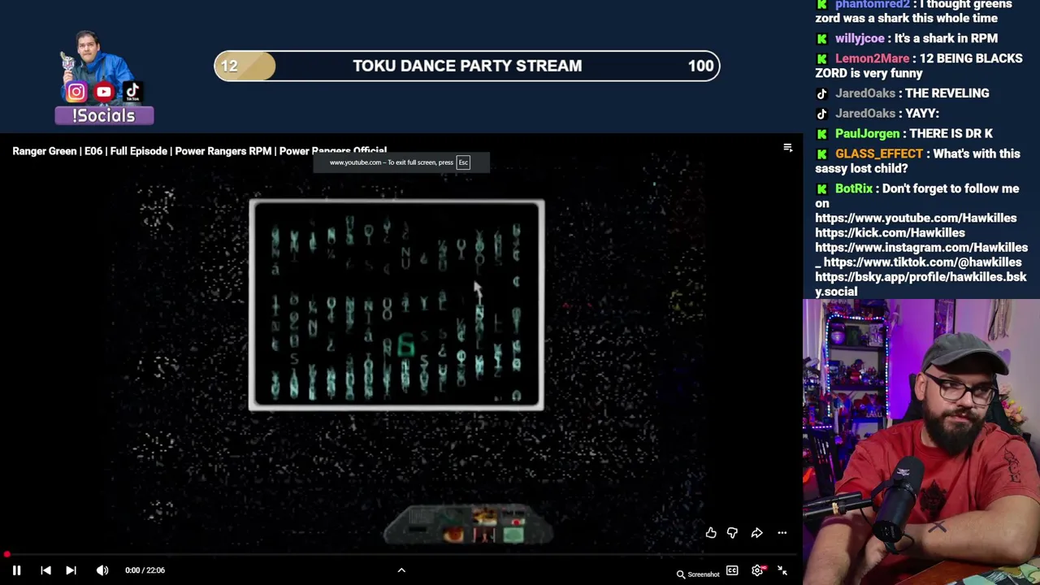This screenshot has height=585, width=1040.
Task: Click the Kick badge beside PaulJorgen
Action: point(822,133)
